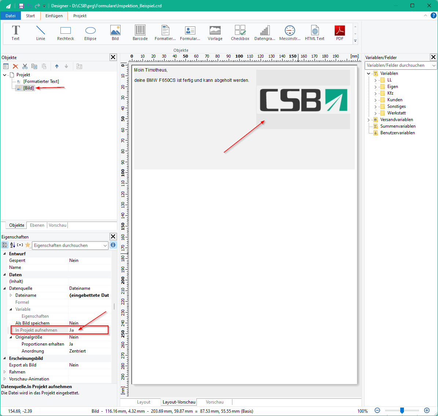
Task: Delete selected object with red X icon
Action: pos(15,66)
